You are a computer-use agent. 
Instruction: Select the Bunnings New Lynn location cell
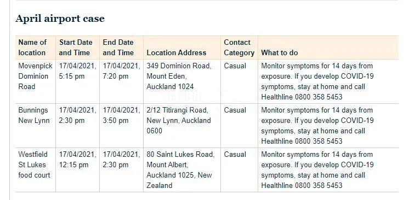(x=34, y=115)
